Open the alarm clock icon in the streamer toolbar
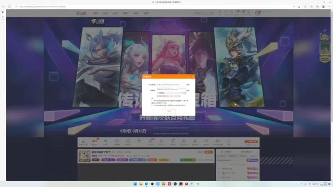The image size is (333, 187). click(117, 141)
